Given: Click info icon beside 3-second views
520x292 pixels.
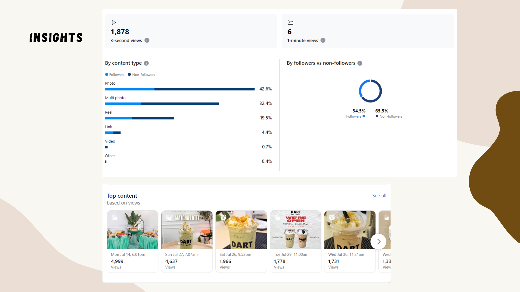Looking at the screenshot, I should (147, 40).
